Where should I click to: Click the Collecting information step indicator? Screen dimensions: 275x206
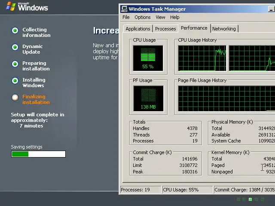point(15,30)
